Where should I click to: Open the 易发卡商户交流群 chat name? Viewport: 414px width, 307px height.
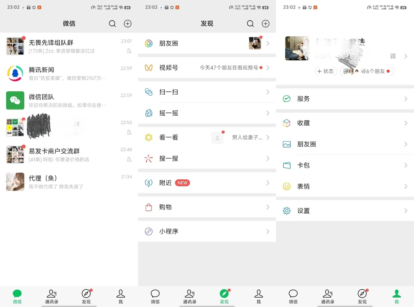[x=54, y=151]
